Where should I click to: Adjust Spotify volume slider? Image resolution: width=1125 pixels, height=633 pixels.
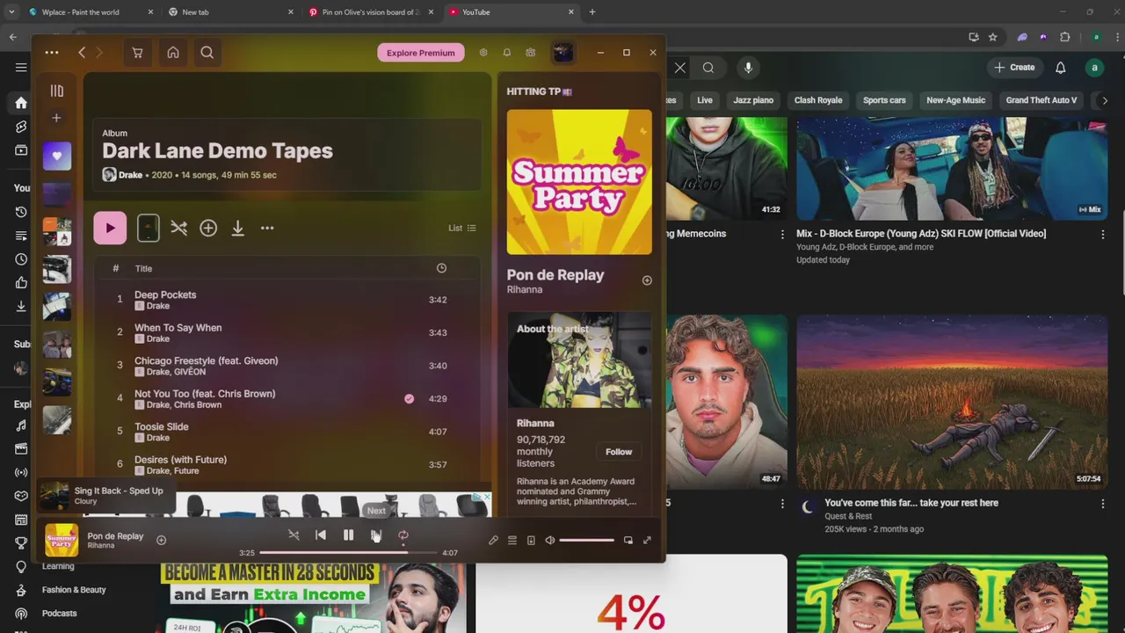point(586,541)
